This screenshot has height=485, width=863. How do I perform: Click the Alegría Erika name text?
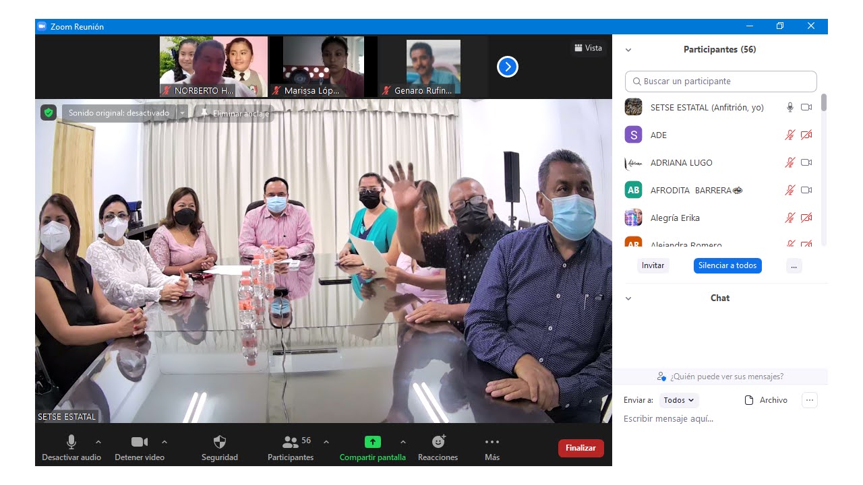click(675, 218)
